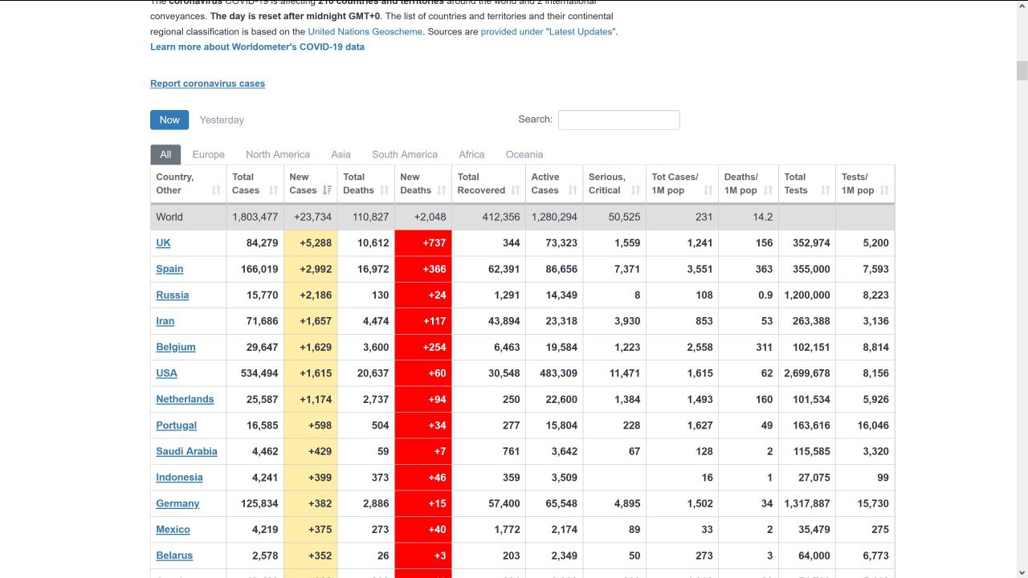The height and width of the screenshot is (578, 1028).
Task: Open the Iran country link
Action: 165,321
